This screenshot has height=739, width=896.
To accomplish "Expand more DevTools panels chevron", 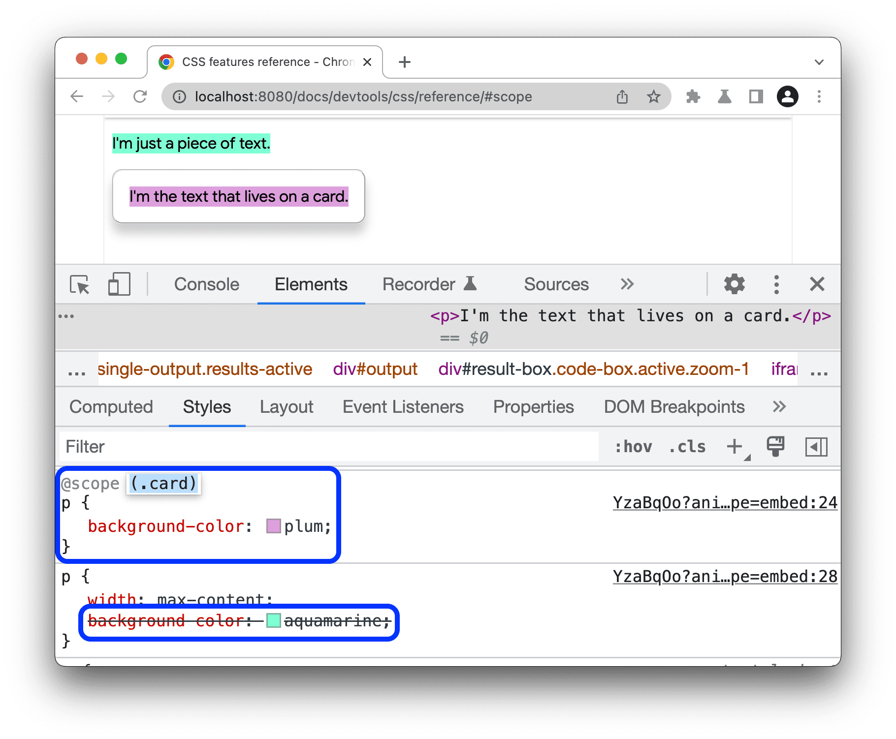I will click(x=627, y=284).
